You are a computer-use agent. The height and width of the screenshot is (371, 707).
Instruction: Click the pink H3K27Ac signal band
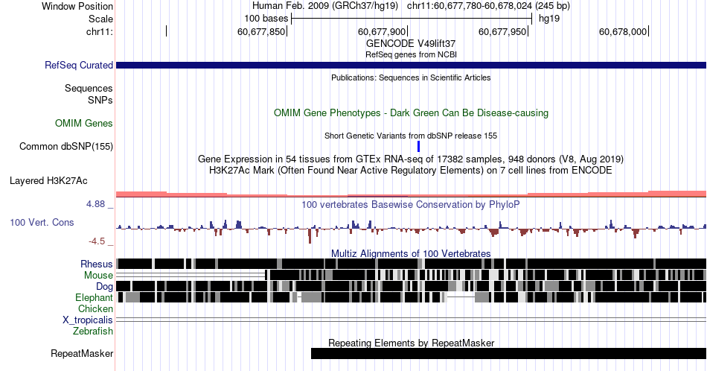click(412, 194)
